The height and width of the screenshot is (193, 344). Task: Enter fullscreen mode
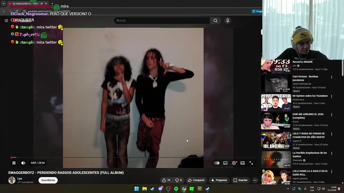pos(251,163)
